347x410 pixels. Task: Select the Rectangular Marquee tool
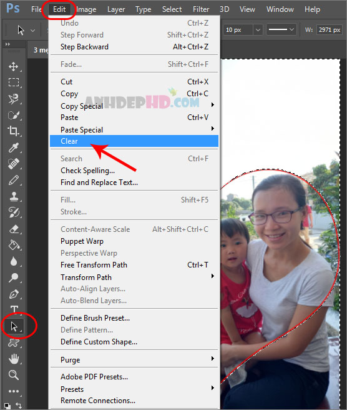point(14,82)
